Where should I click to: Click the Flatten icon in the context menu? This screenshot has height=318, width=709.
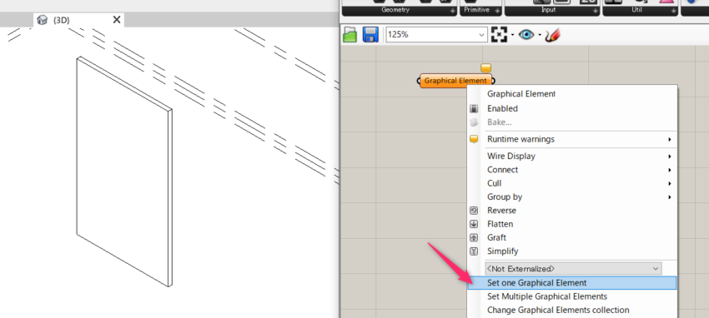pos(474,224)
